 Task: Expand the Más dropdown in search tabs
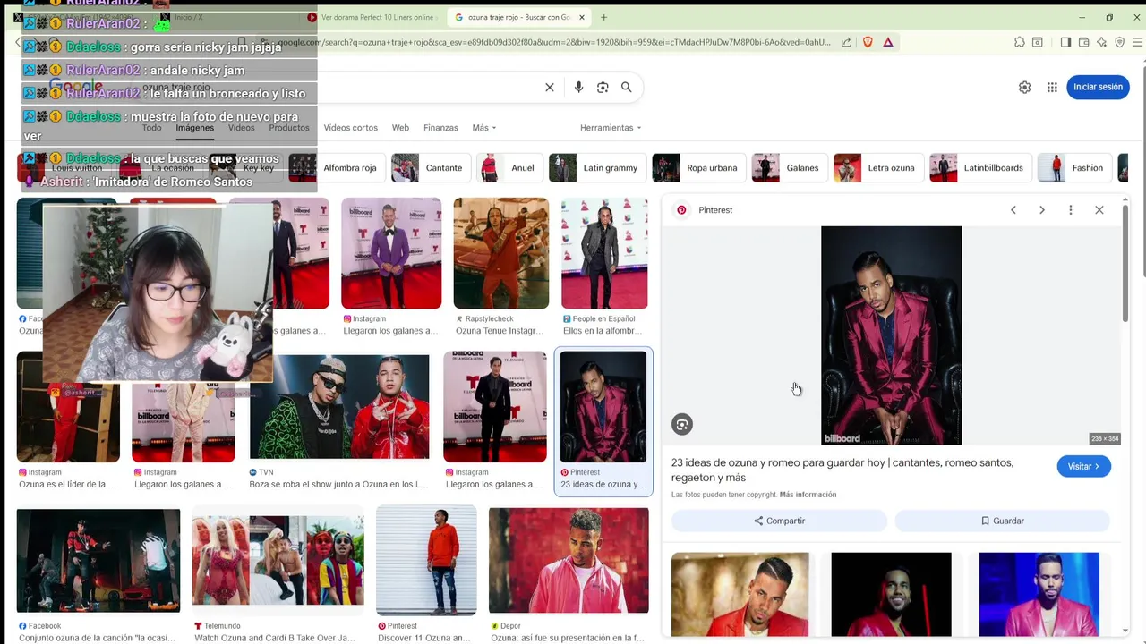[484, 128]
